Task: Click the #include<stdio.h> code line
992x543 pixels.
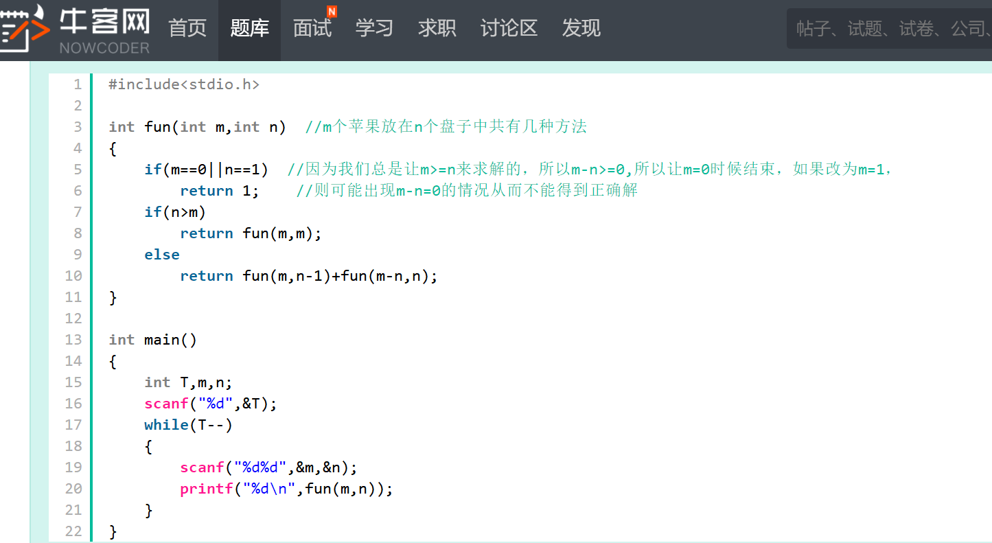Action: tap(184, 84)
